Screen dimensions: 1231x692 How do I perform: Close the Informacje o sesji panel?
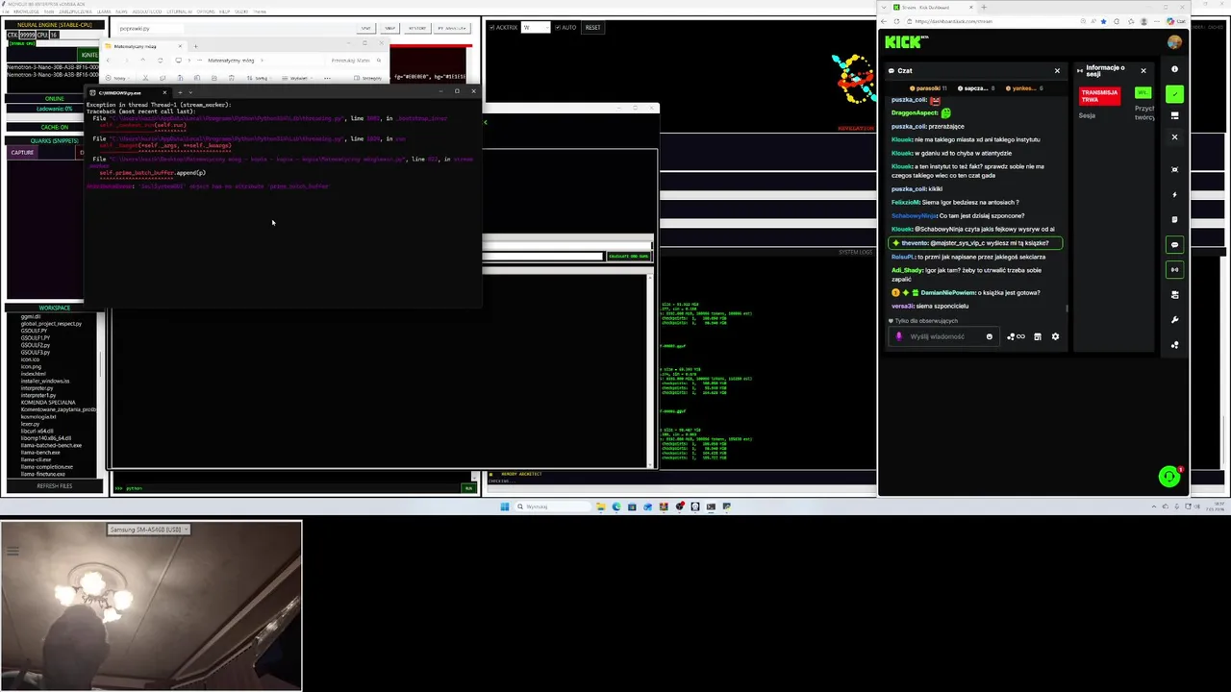[x=1143, y=70]
